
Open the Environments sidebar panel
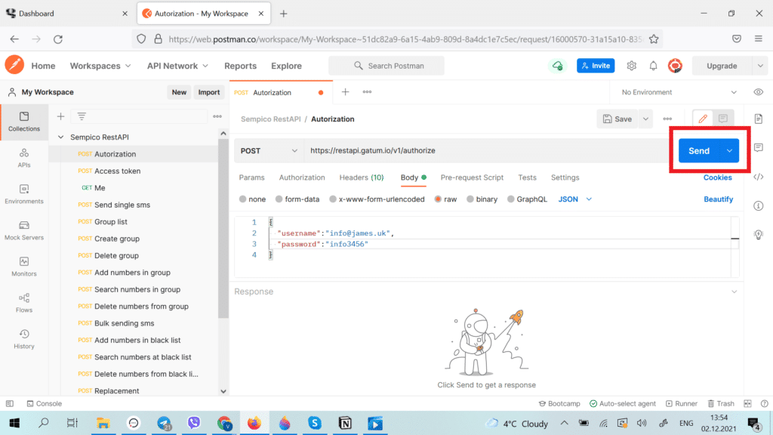(x=23, y=194)
